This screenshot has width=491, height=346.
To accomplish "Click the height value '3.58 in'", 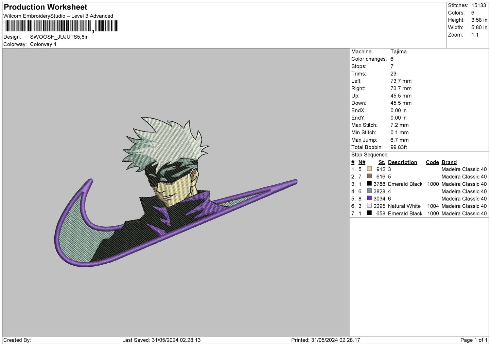I will pyautogui.click(x=479, y=20).
